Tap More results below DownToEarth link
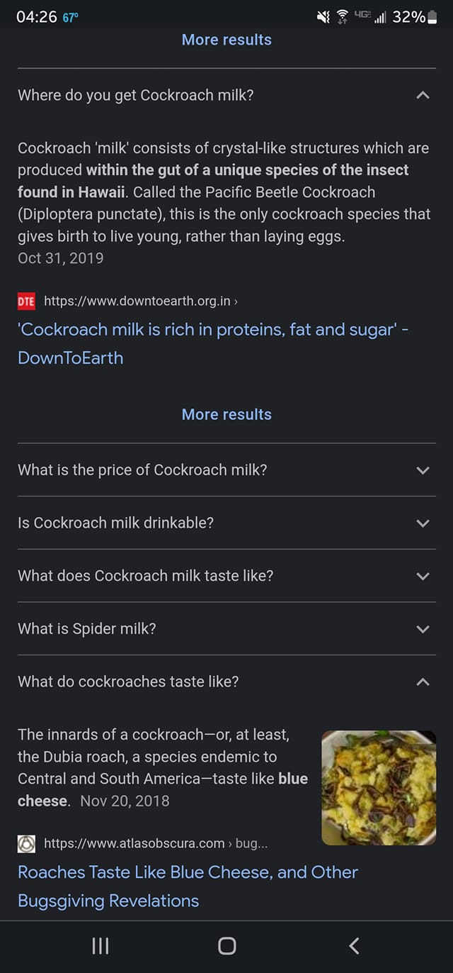Image resolution: width=453 pixels, height=973 pixels. [226, 414]
